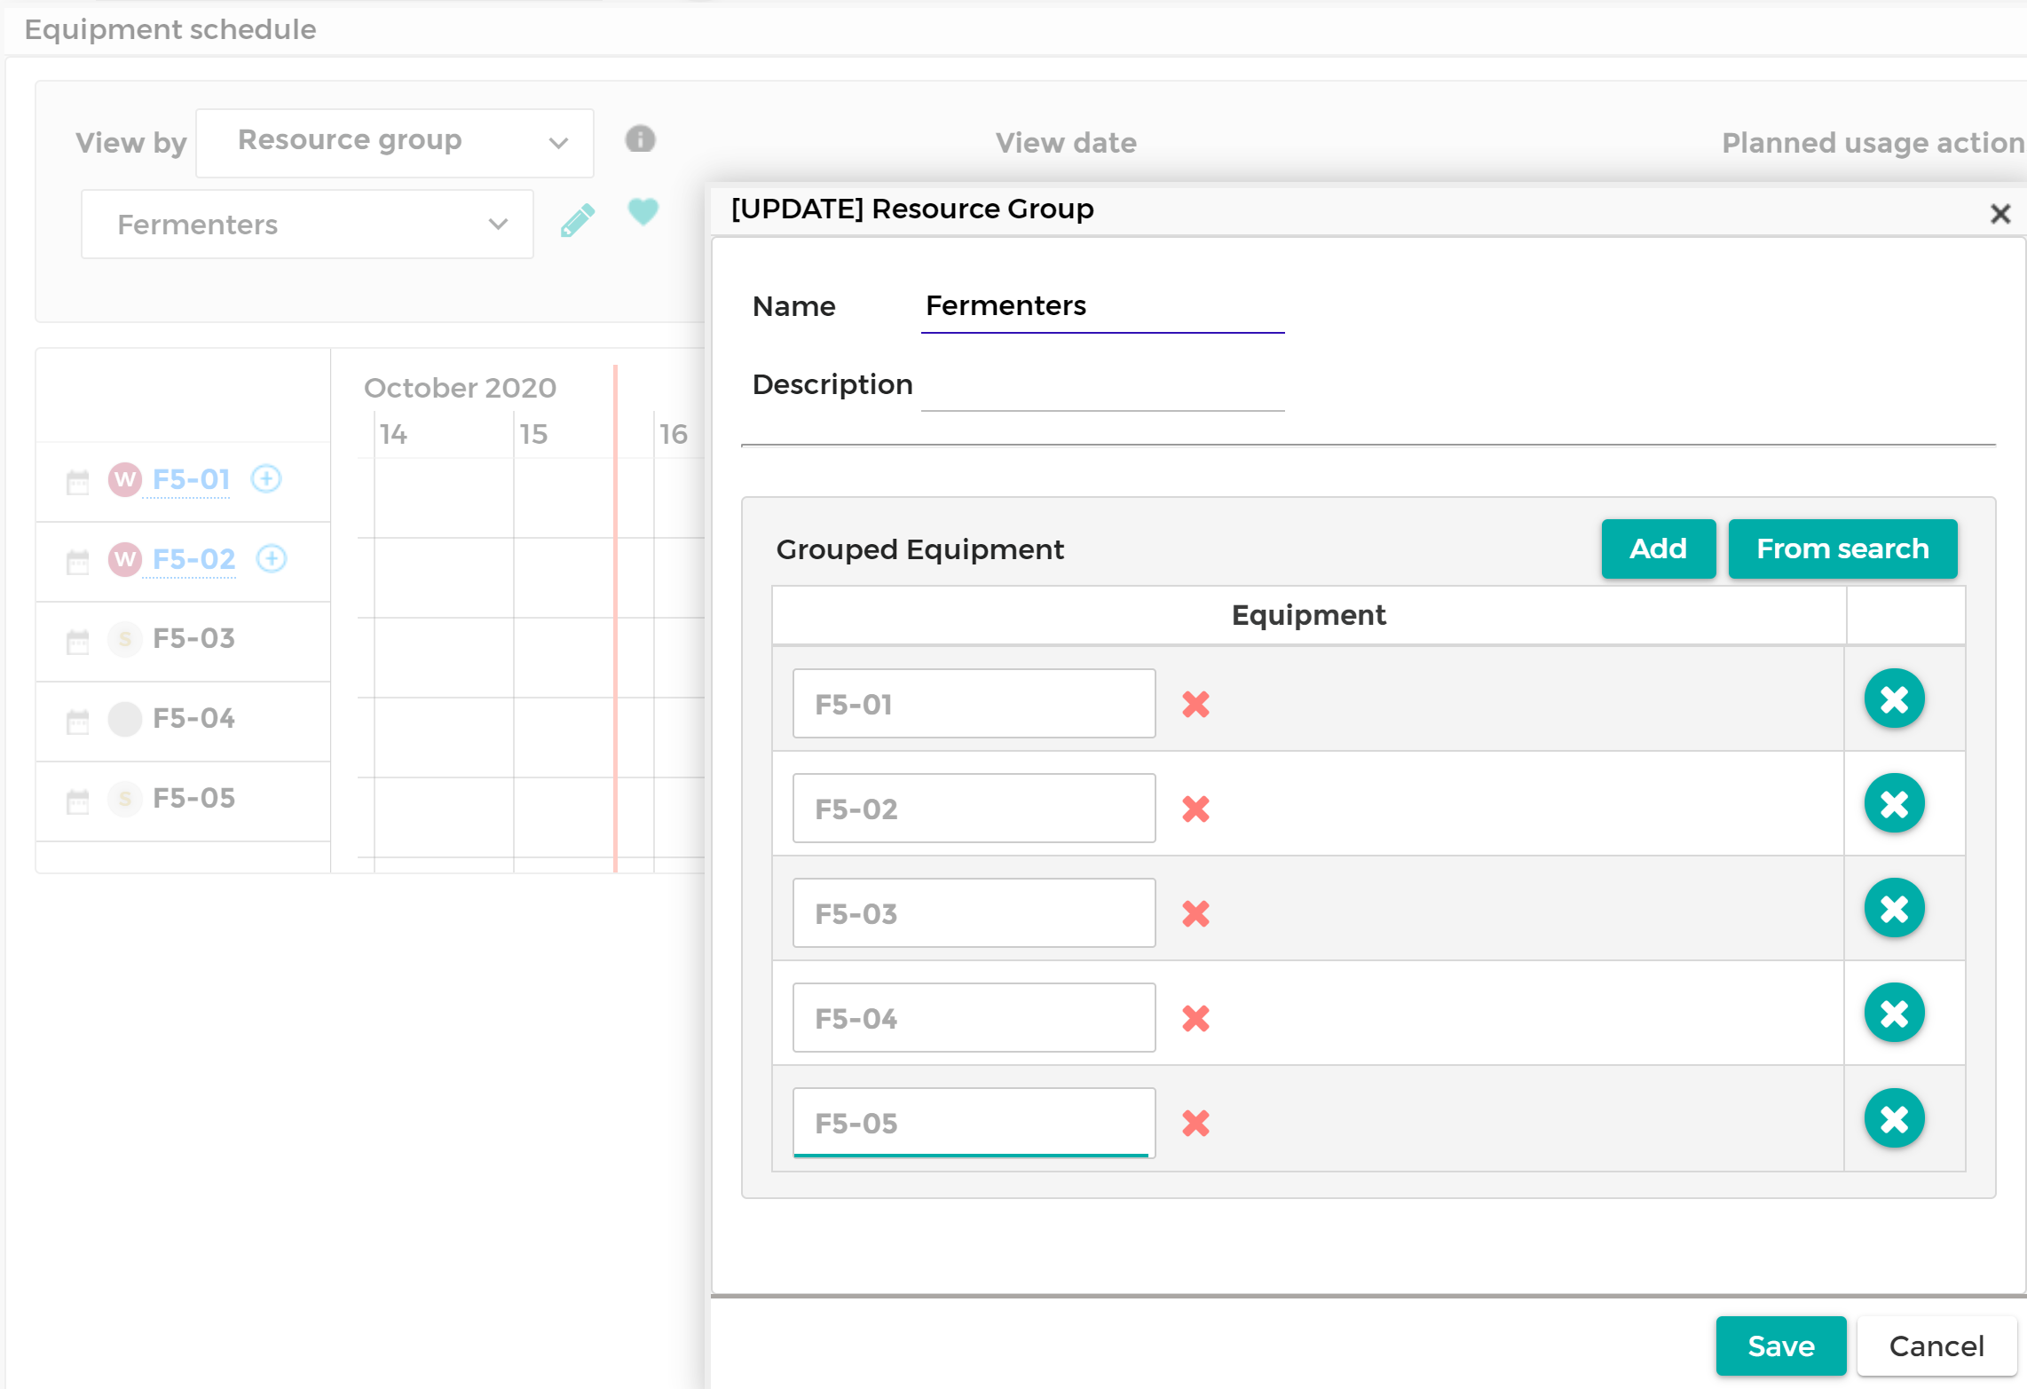Remove the F5-01 row using teal circle button
Screen dimensions: 2027x1389
click(x=1894, y=698)
